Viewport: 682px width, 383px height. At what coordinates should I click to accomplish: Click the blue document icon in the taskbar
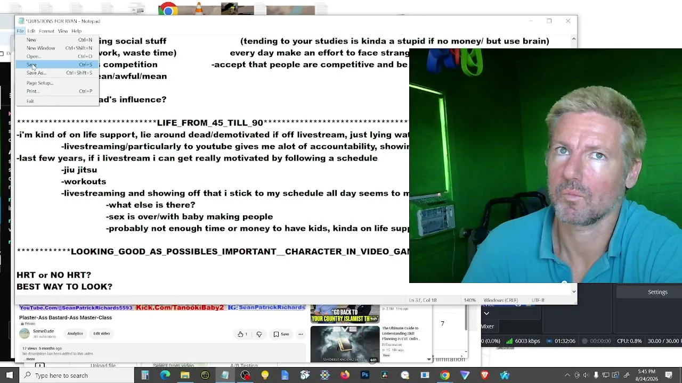point(285,375)
